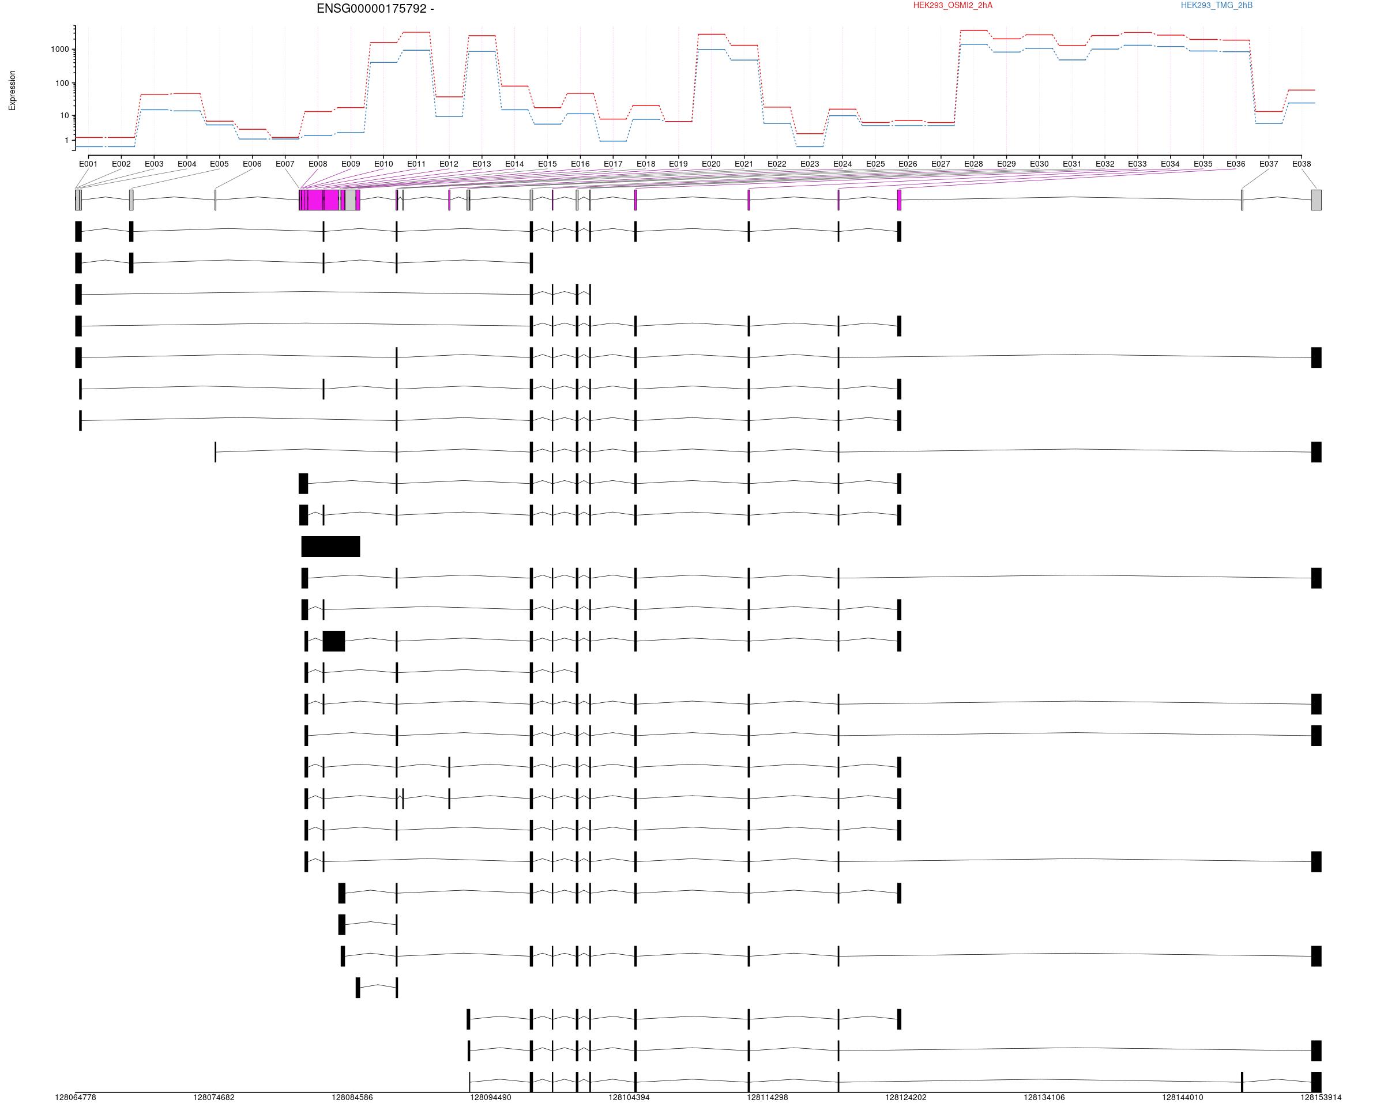The width and height of the screenshot is (1384, 1107).
Task: Click exon label E037
Action: 1269,164
